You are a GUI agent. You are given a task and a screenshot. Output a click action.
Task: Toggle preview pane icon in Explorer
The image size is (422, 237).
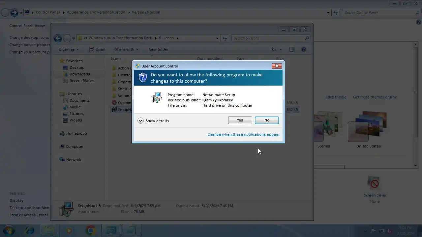(x=292, y=49)
